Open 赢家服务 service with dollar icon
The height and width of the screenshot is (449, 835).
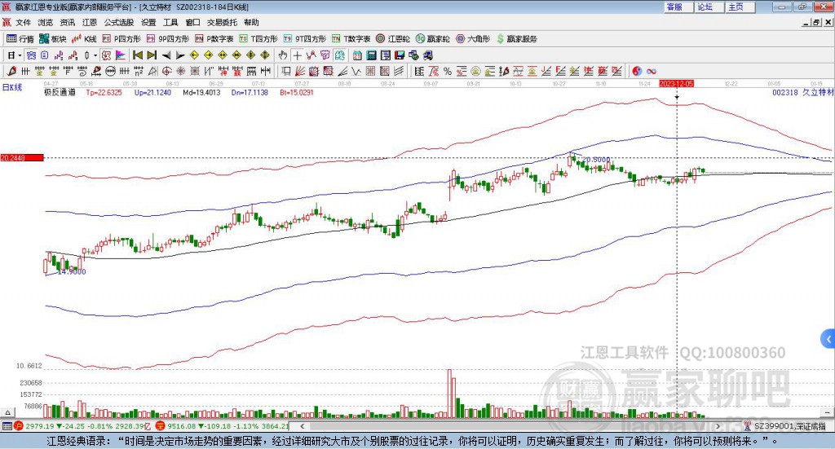(517, 39)
